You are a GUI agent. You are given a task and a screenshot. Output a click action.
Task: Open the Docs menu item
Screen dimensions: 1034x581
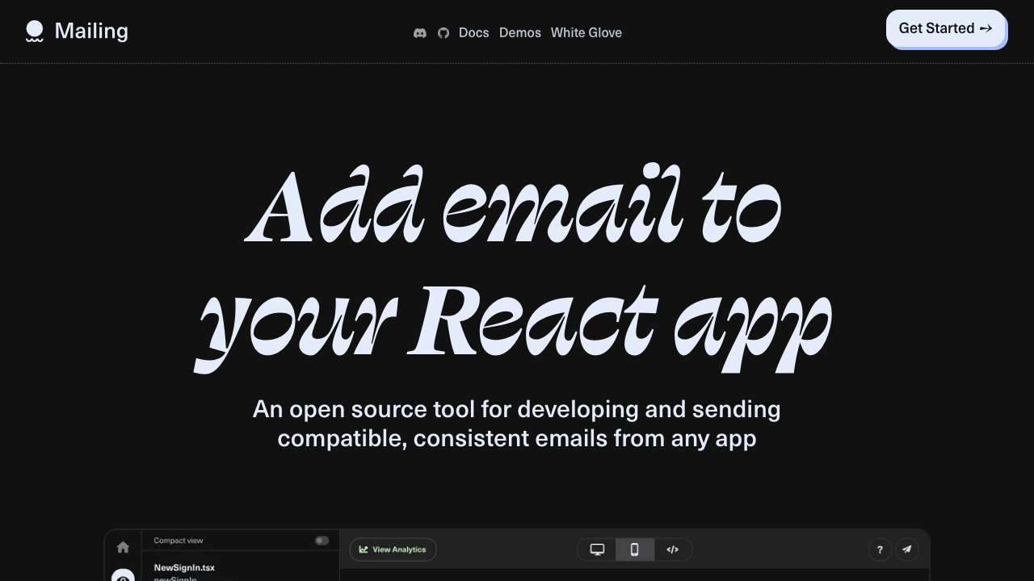(473, 33)
